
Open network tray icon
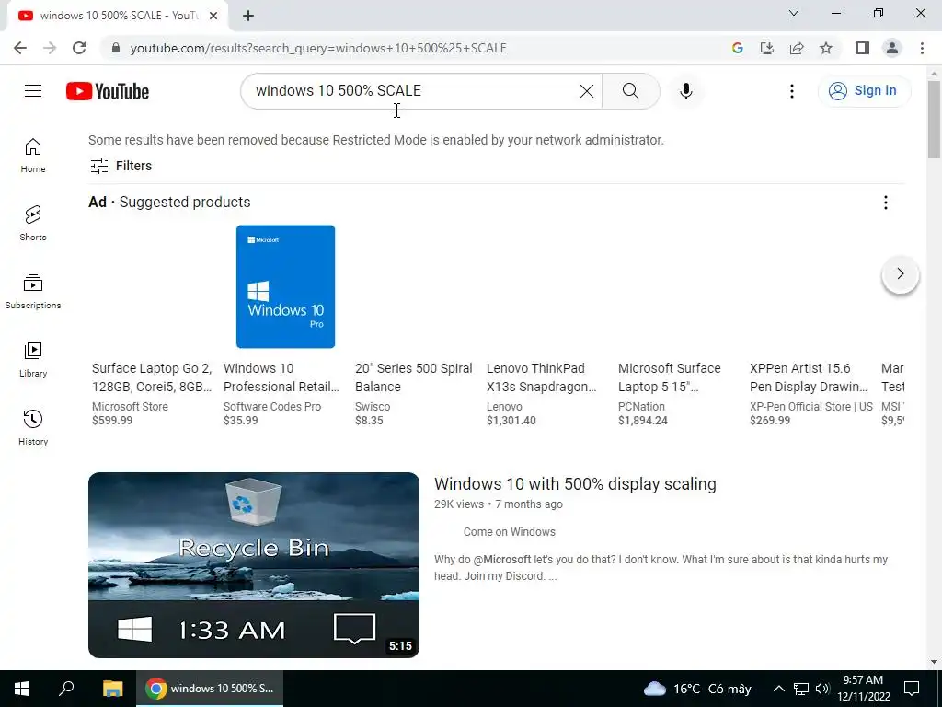tap(801, 689)
